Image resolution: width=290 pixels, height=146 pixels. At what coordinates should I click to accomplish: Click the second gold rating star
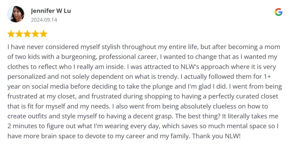[x=19, y=34]
